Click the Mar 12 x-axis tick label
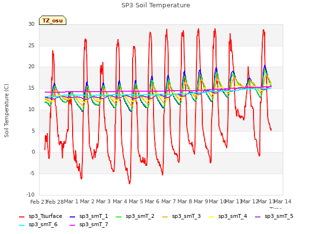Screen dimensions: 312x234 [x=250, y=201]
